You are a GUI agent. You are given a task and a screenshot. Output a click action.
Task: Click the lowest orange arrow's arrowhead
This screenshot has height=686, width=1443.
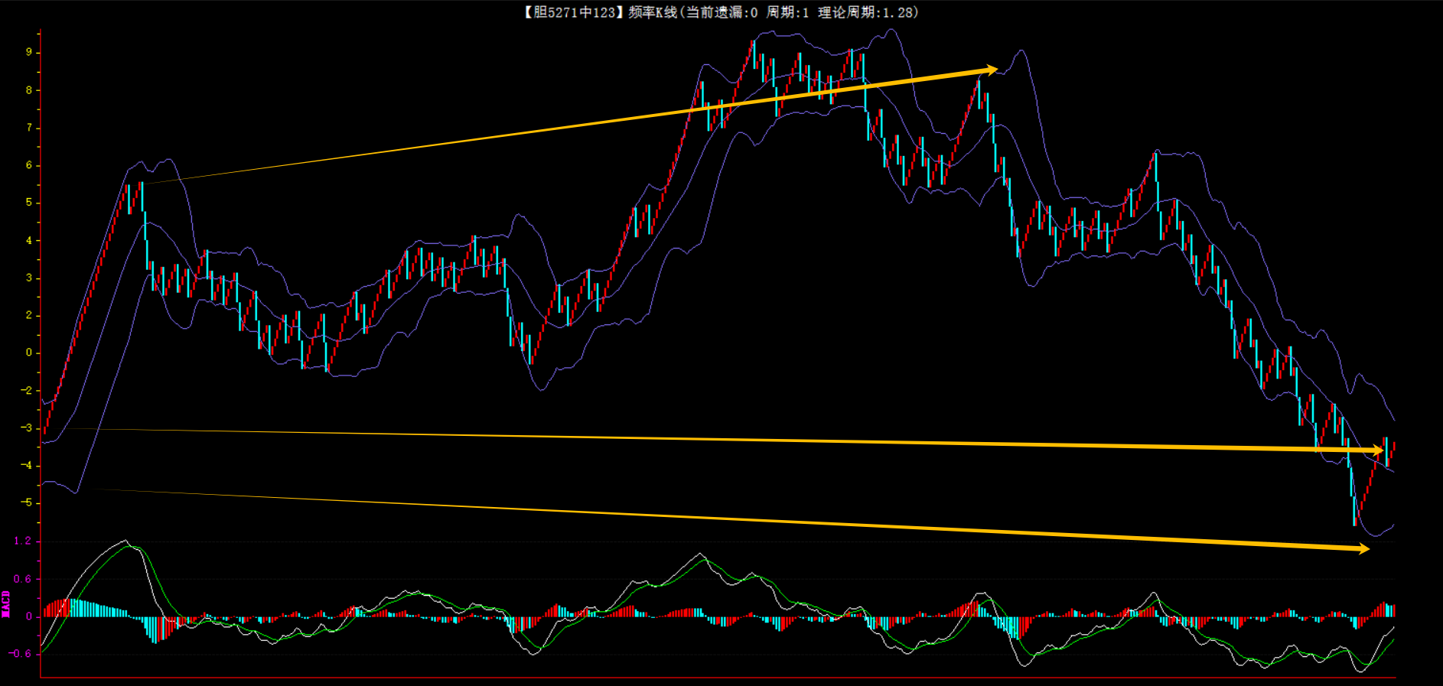click(1363, 548)
